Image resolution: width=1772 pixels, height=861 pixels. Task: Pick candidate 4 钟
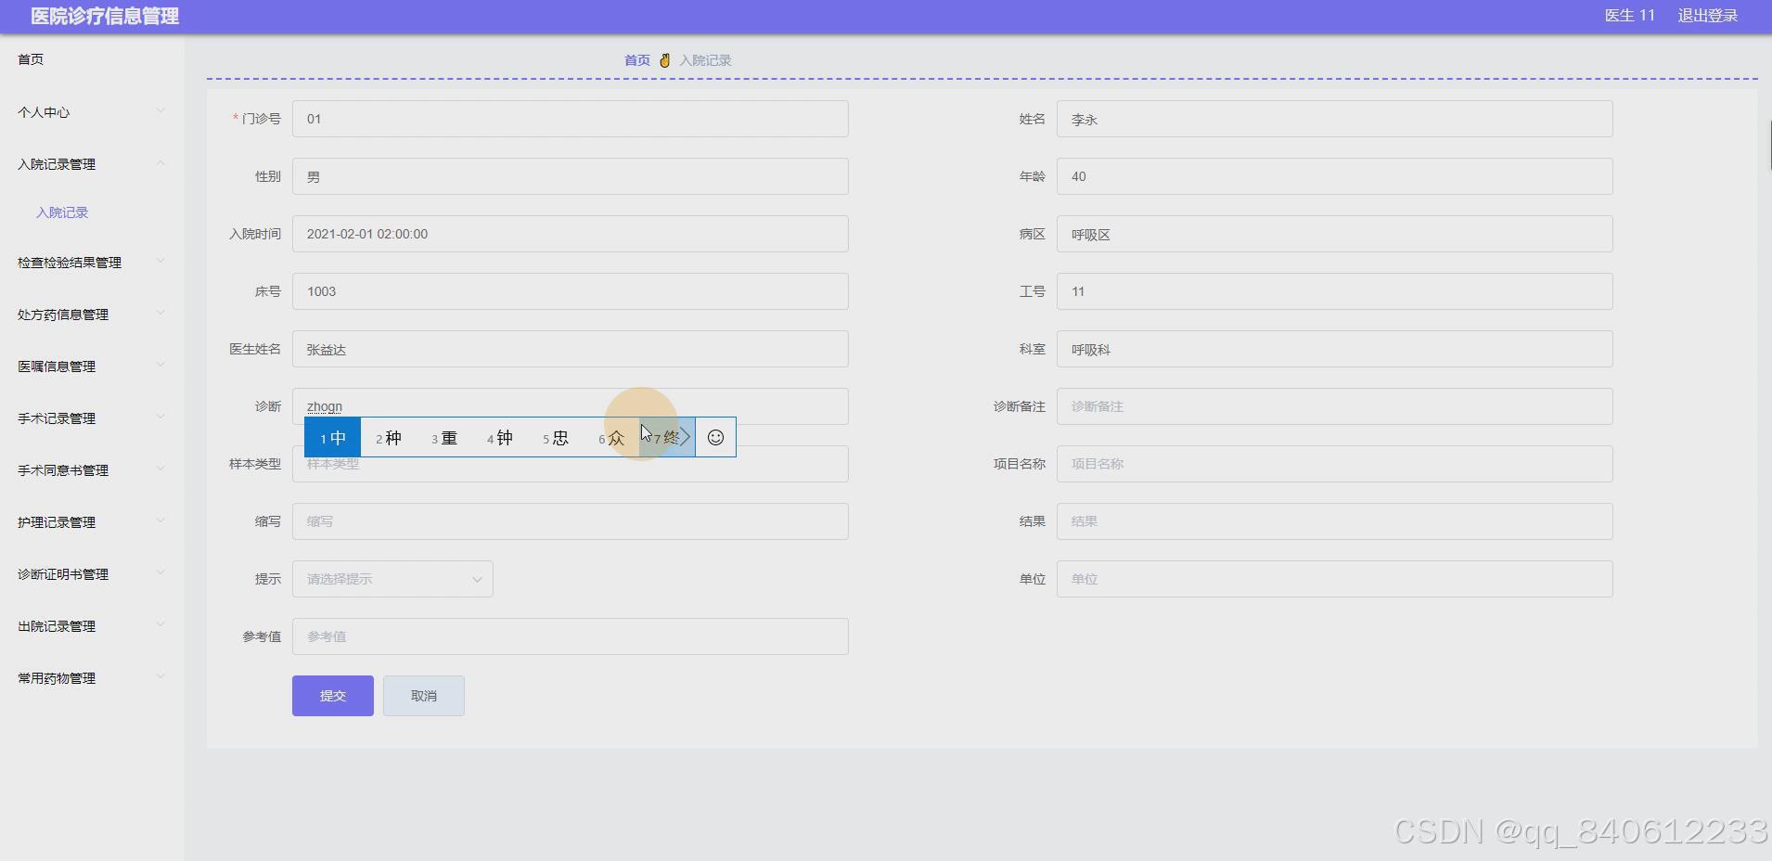(500, 438)
